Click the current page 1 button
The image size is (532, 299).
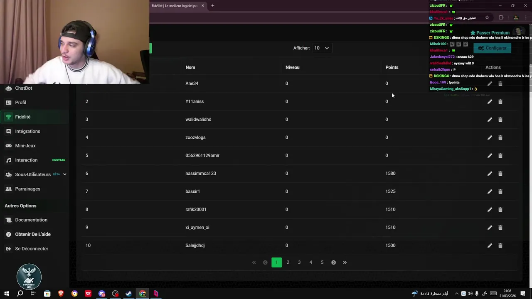tap(276, 262)
